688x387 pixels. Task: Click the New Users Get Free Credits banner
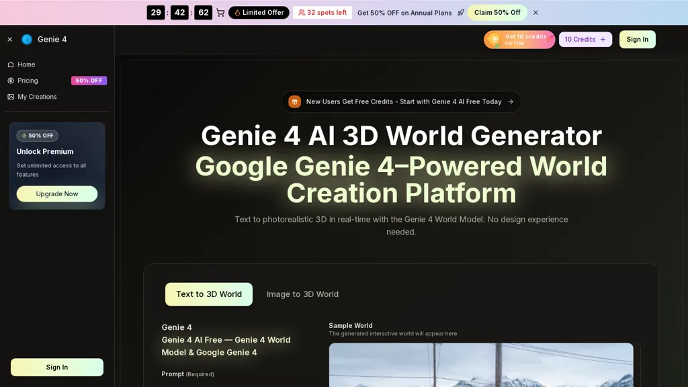(x=401, y=102)
